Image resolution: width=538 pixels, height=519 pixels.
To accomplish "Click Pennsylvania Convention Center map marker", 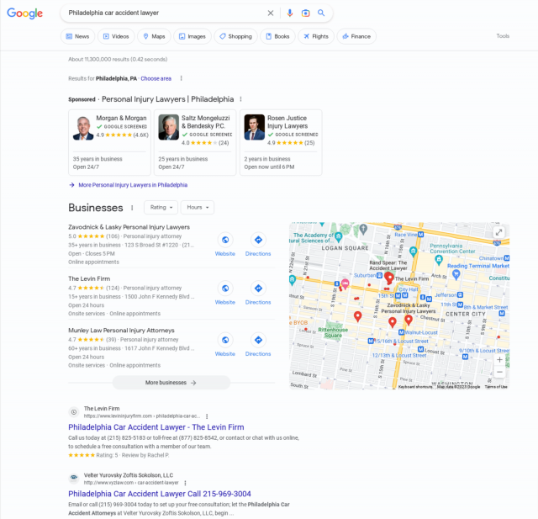I will 439,260.
